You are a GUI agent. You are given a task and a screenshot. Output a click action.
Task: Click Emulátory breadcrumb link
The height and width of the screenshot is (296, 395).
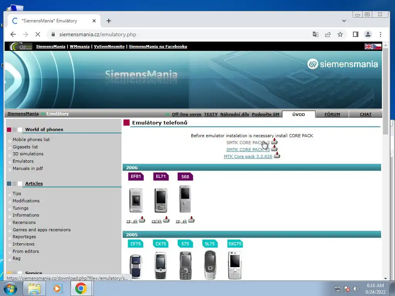(x=57, y=114)
